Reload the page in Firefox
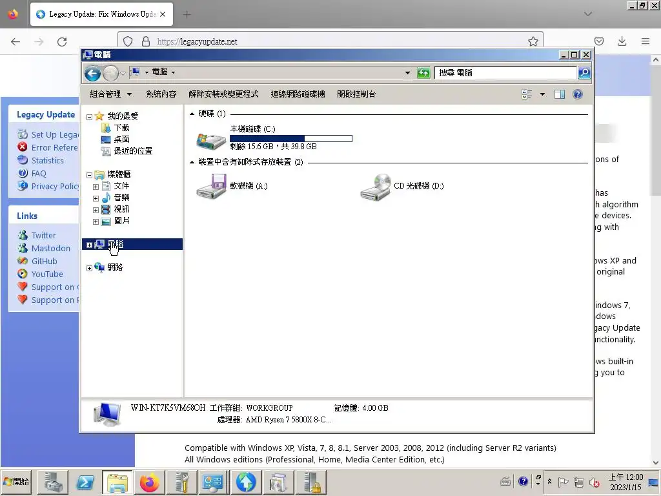Screen dimensions: 661x496 coord(62,41)
